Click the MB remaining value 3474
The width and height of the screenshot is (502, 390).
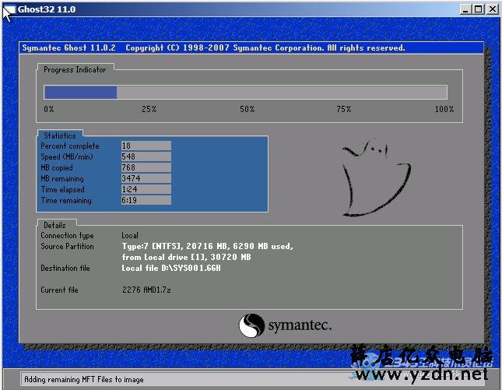click(146, 178)
